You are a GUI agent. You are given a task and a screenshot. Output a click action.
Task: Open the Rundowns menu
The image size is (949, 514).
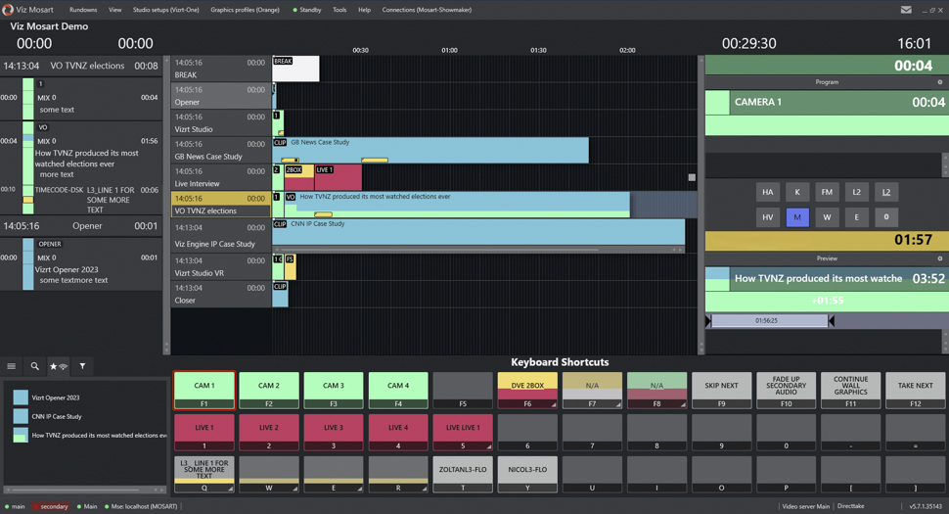(83, 10)
